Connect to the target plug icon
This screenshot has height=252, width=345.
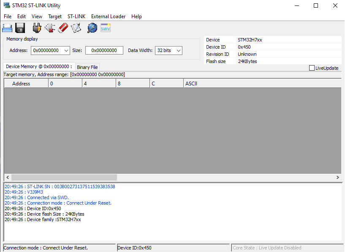pyautogui.click(x=37, y=28)
